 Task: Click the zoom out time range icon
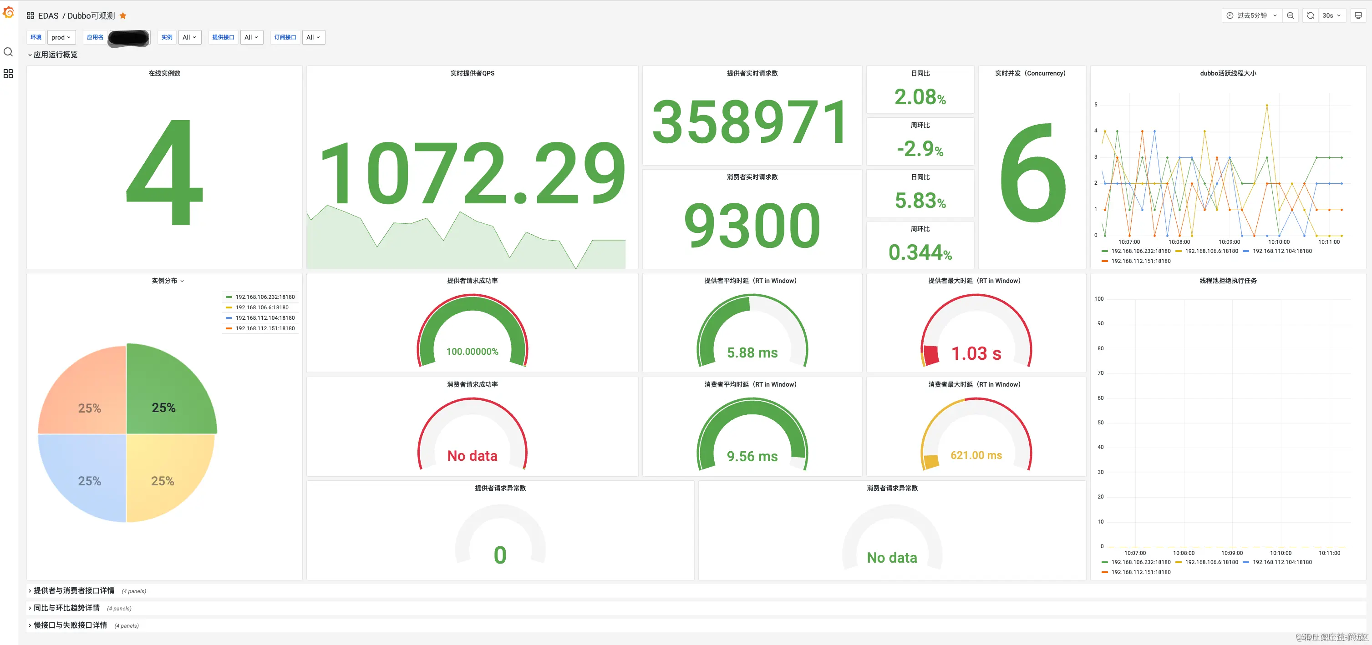tap(1290, 15)
